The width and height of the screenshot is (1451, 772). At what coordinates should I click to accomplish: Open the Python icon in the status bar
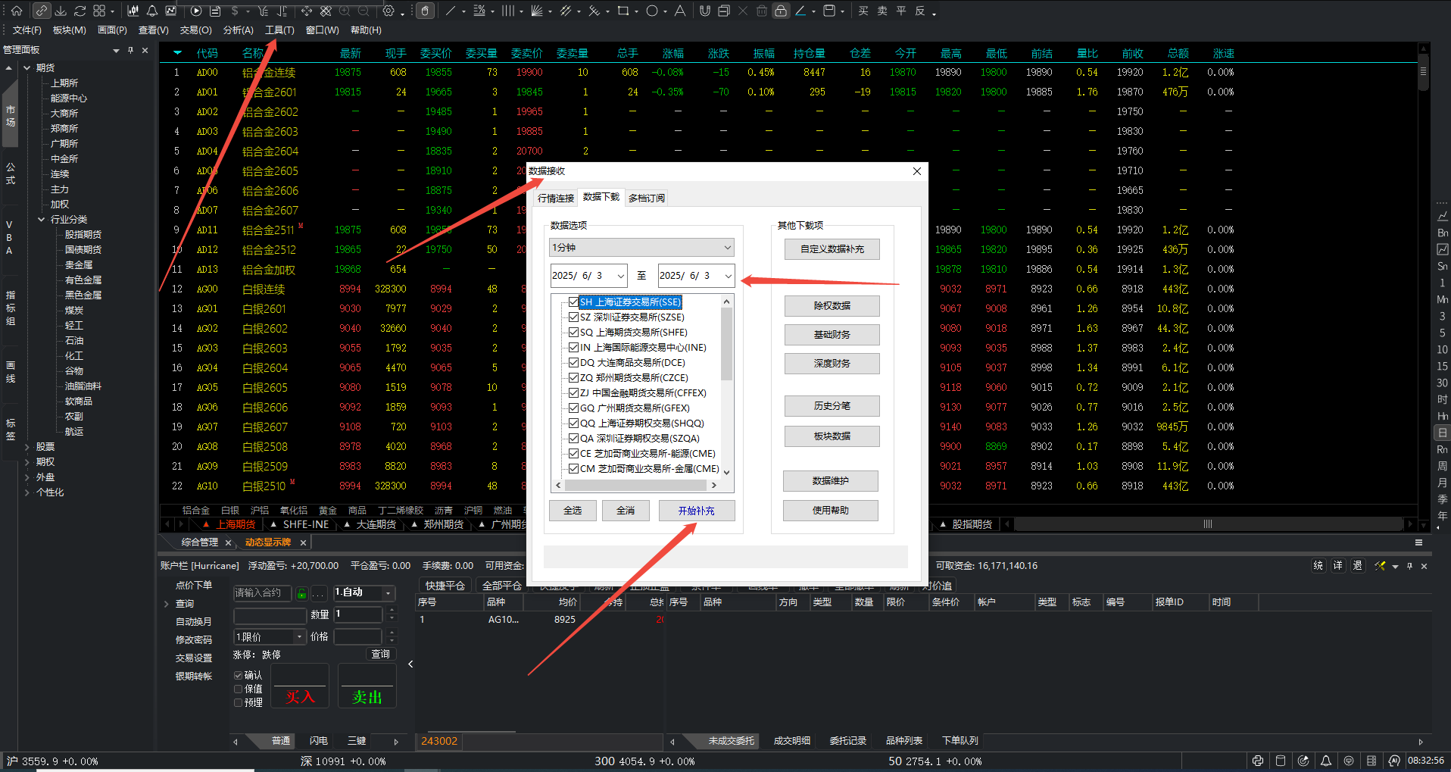pyautogui.click(x=1258, y=761)
